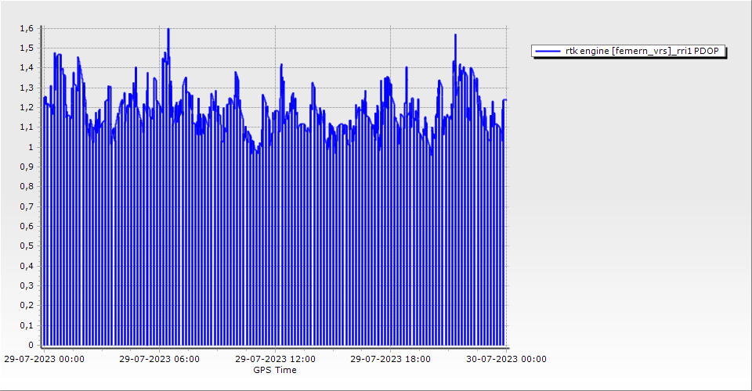Click the highest PDOP peak near 06:00
This screenshot has width=752, height=391.
pyautogui.click(x=168, y=30)
